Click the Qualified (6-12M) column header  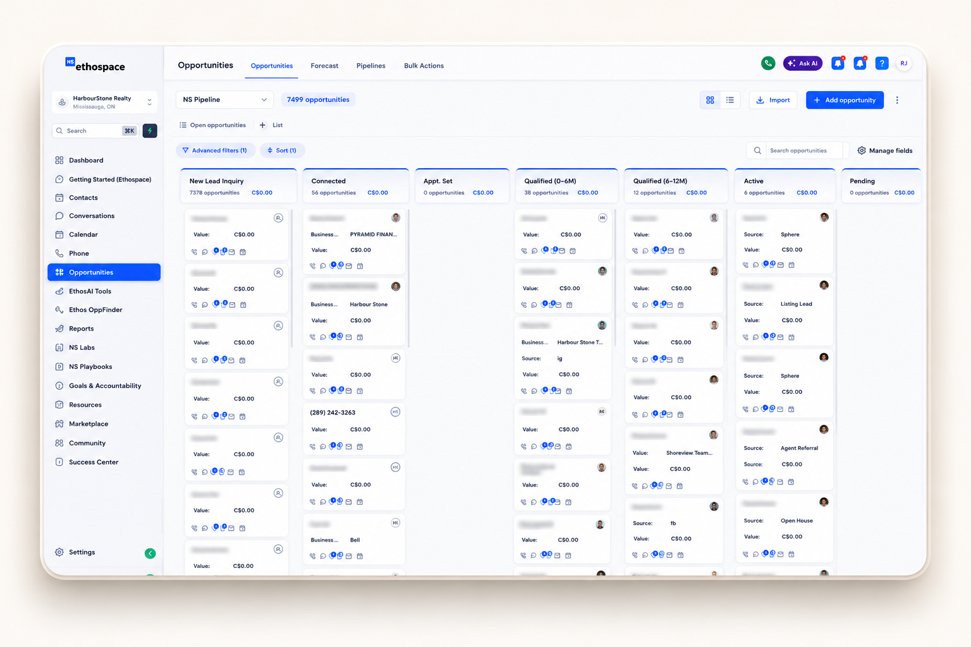click(676, 186)
